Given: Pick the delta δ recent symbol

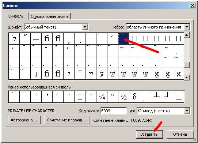Looking at the screenshot, I should tap(134, 97).
